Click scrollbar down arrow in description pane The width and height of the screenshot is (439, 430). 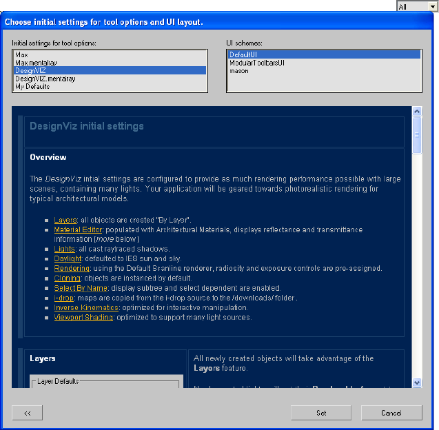(417, 382)
